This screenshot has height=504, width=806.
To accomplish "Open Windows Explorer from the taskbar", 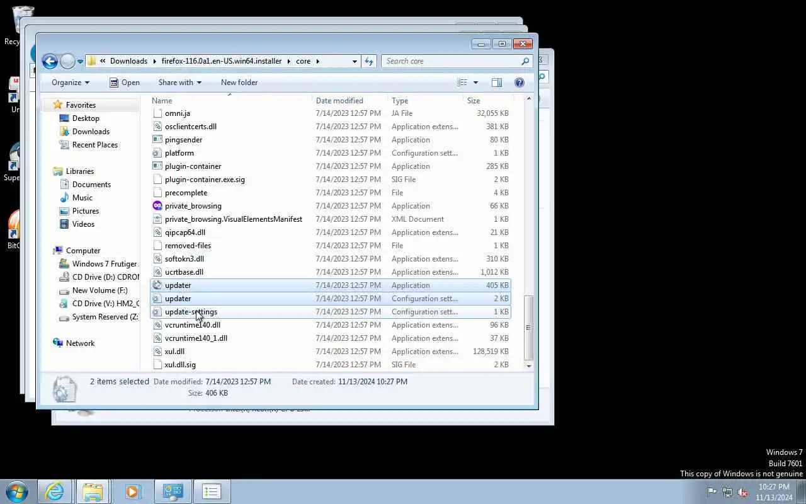I will click(93, 491).
